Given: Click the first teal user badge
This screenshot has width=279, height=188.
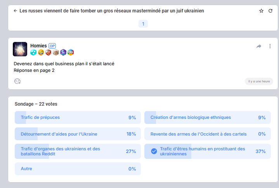Looking at the screenshot, I should tap(33, 52).
